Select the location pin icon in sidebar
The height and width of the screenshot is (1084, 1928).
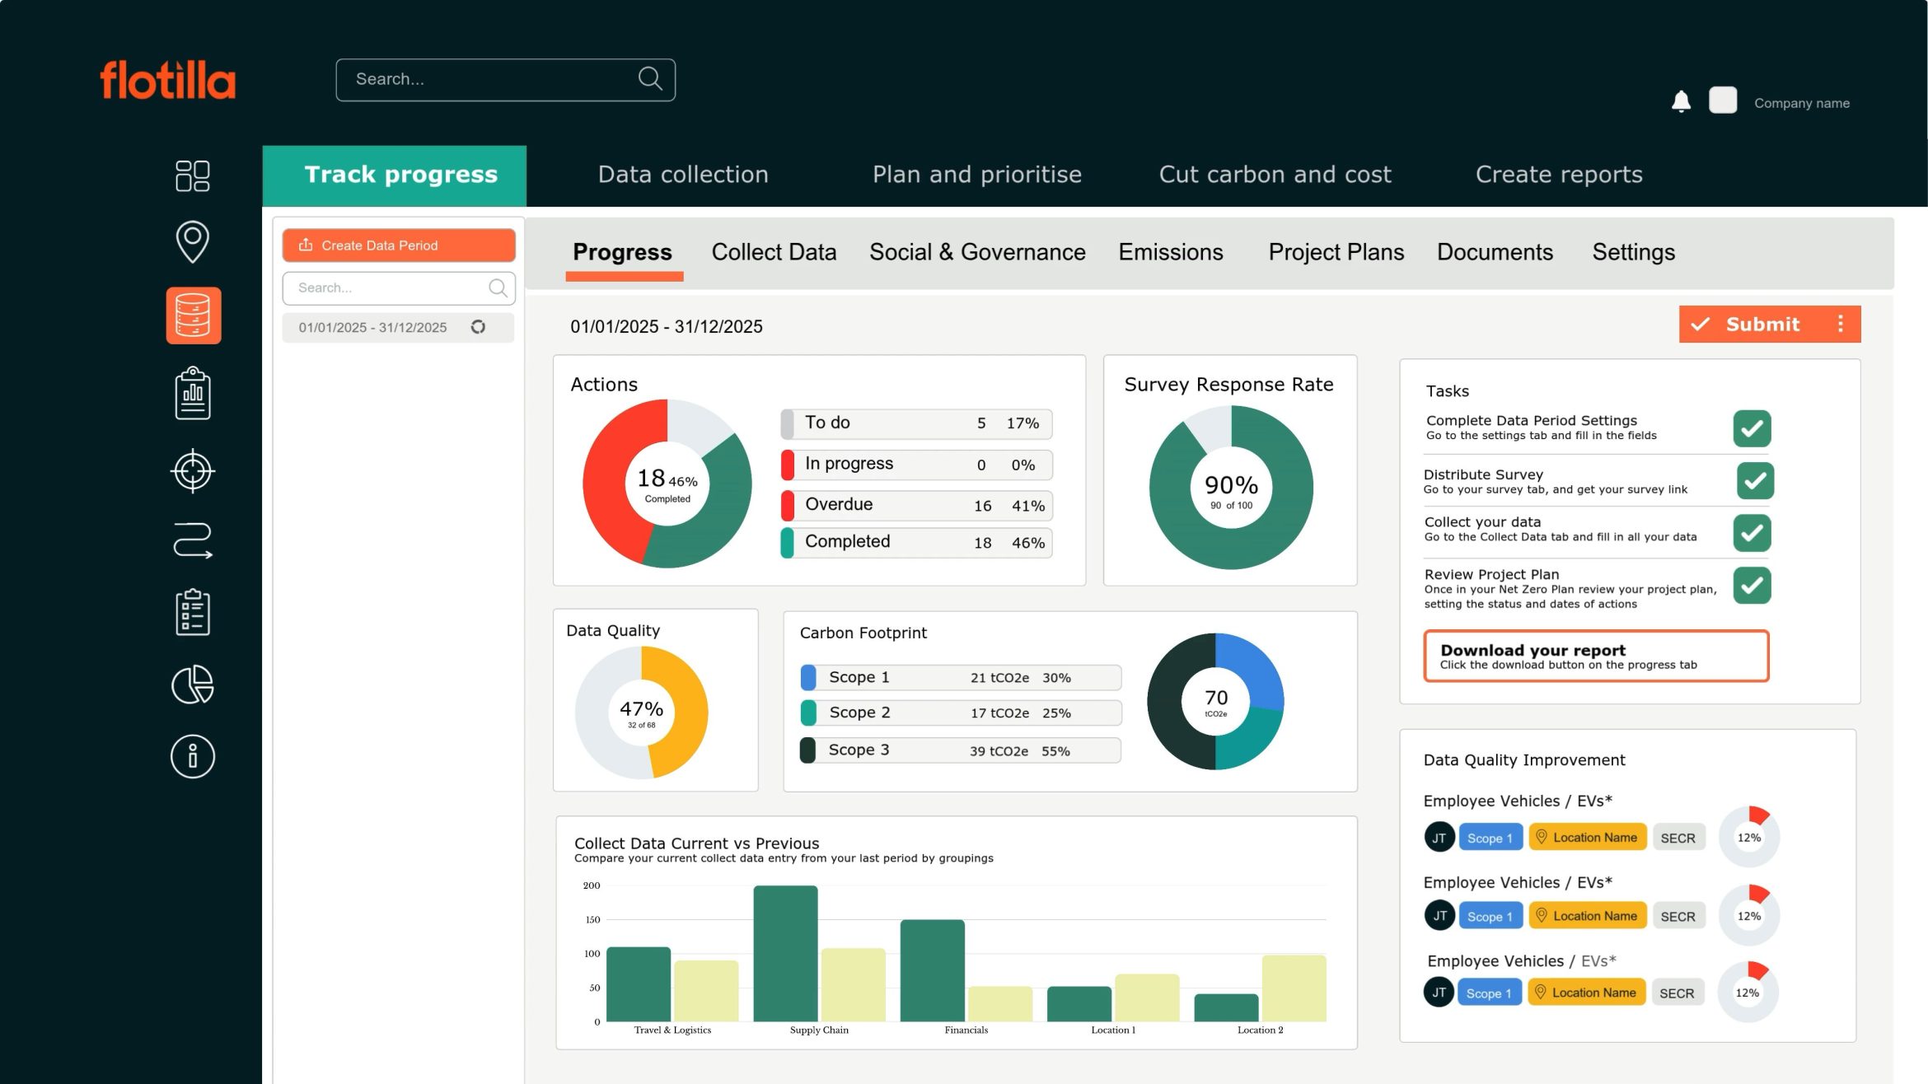(x=192, y=241)
